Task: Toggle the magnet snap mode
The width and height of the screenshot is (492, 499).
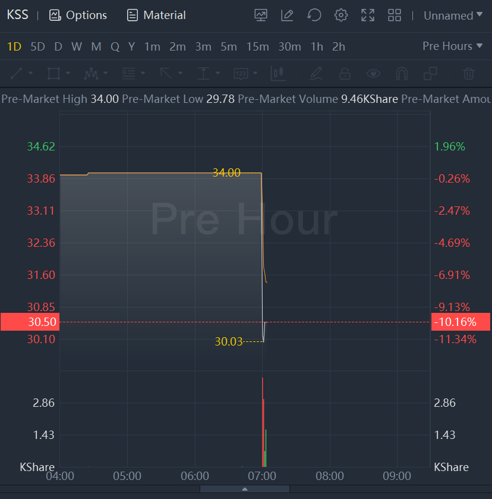Action: [402, 74]
